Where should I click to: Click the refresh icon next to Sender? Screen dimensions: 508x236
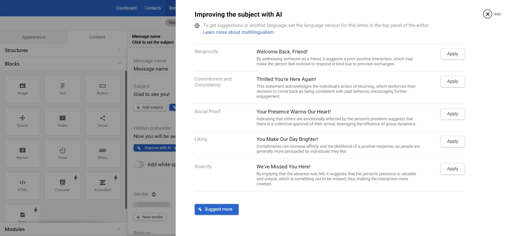tap(154, 194)
